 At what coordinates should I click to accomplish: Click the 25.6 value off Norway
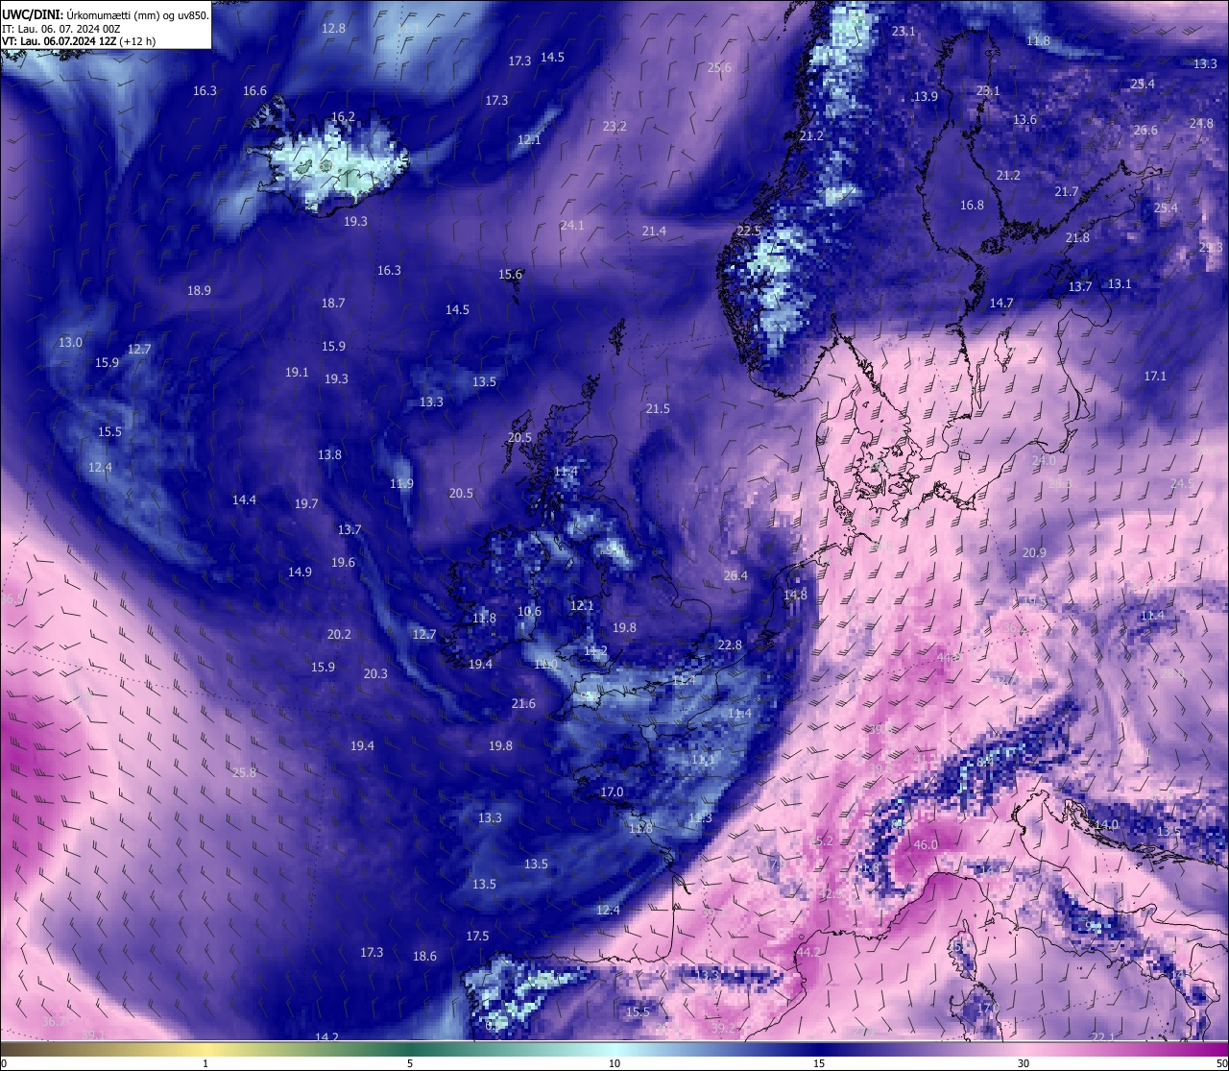[719, 67]
